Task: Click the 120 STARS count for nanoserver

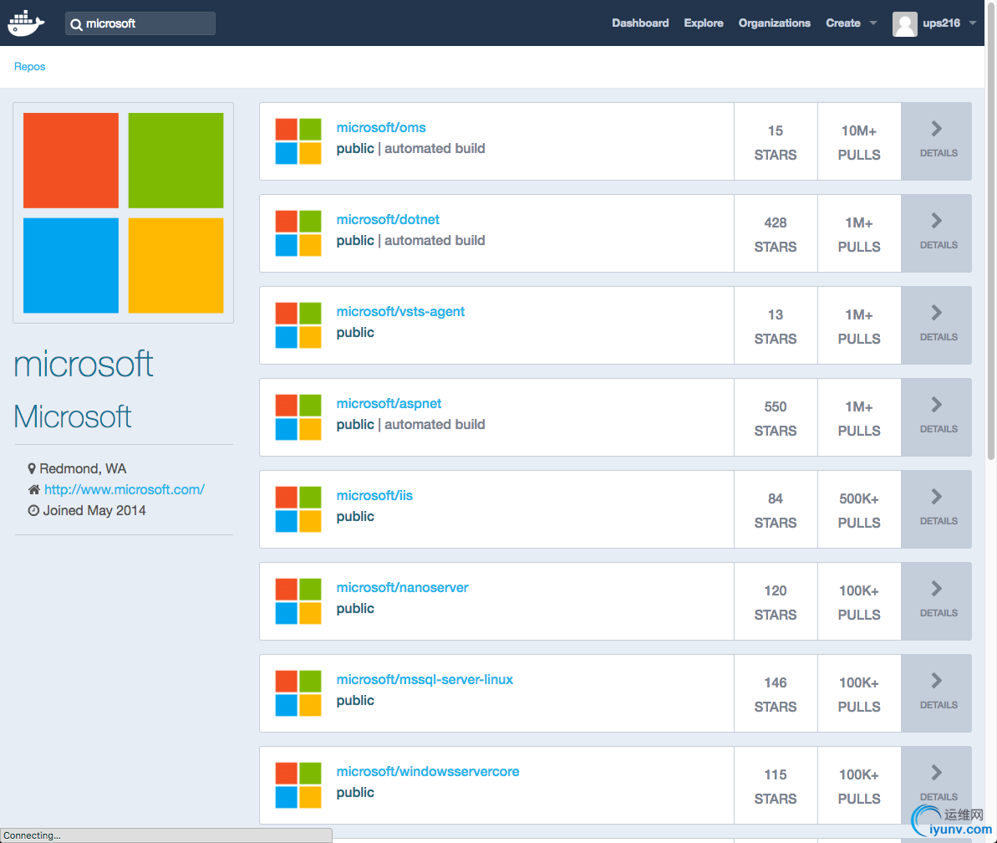Action: 775,602
